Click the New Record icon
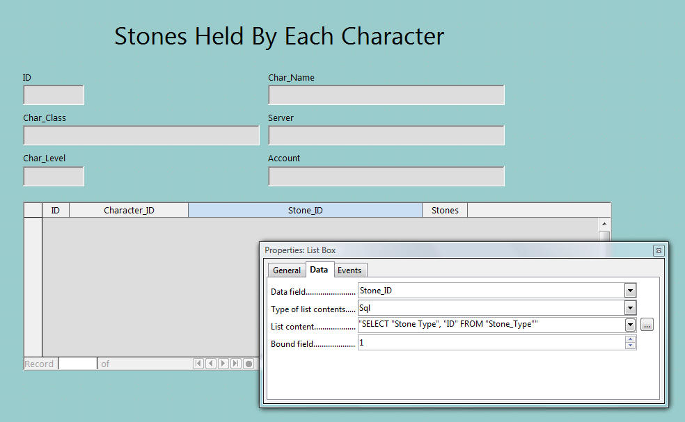 (249, 364)
